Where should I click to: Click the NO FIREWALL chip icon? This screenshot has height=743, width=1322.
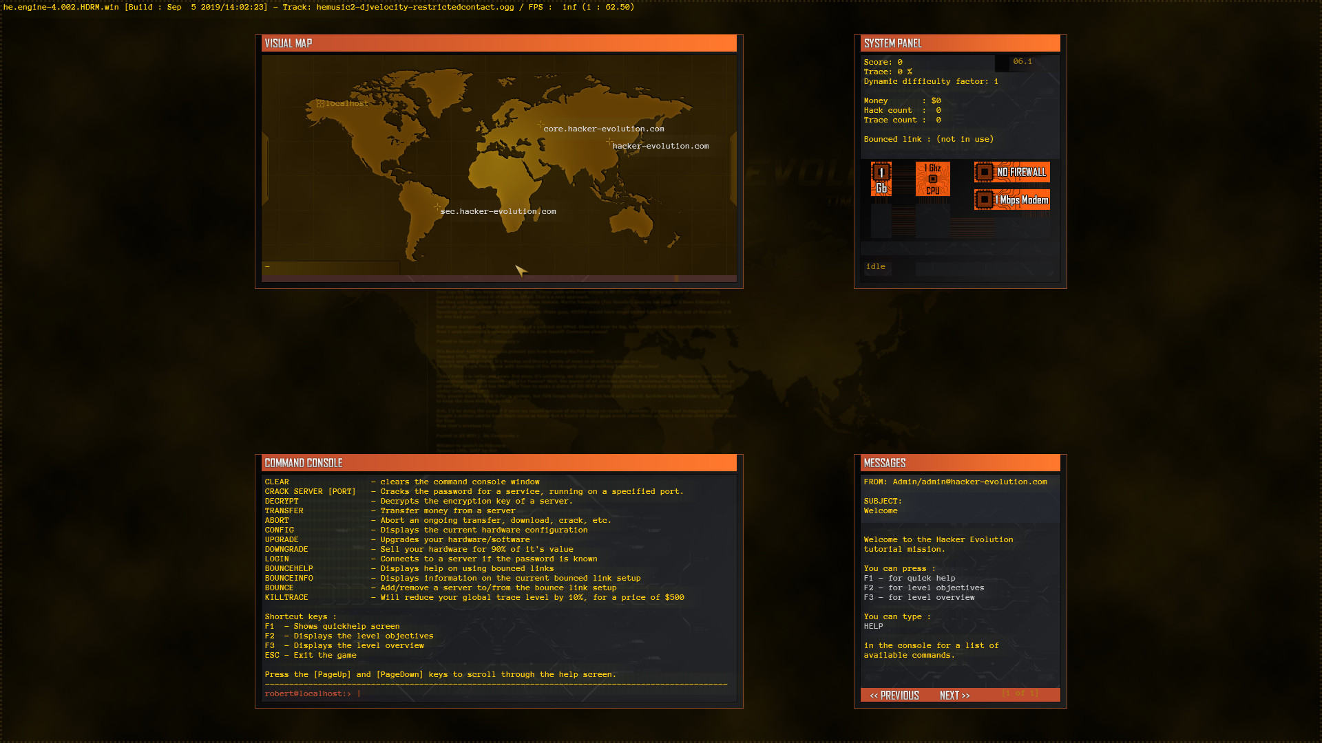pyautogui.click(x=1011, y=172)
